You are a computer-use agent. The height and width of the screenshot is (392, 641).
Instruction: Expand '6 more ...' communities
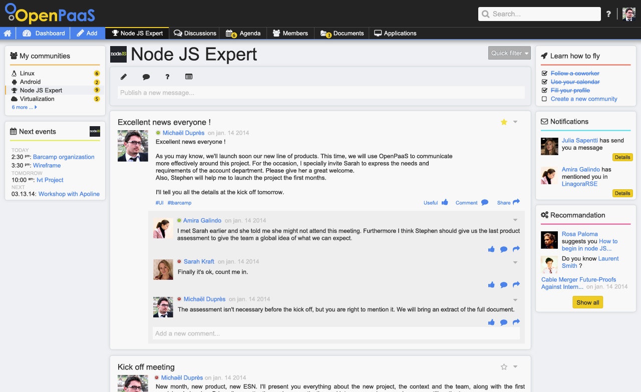click(x=25, y=107)
